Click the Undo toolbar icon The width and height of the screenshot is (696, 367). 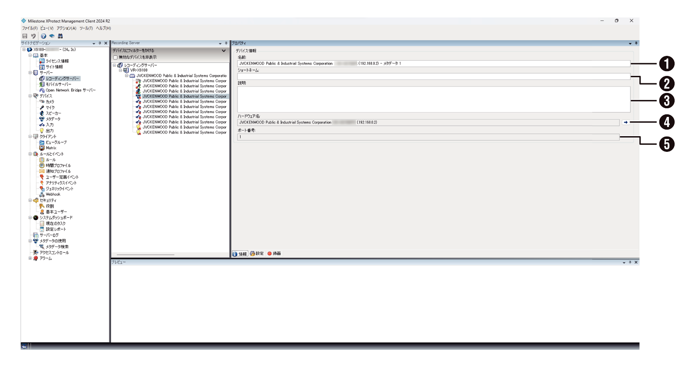pyautogui.click(x=33, y=36)
